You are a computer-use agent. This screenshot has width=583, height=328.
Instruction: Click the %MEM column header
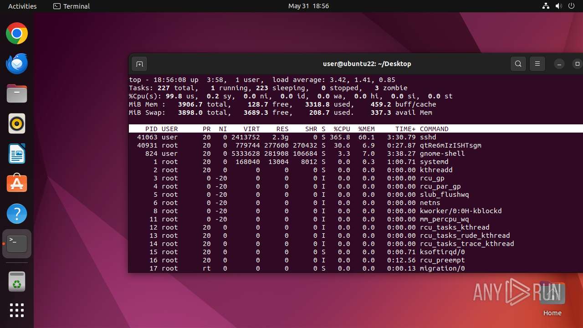coord(367,129)
